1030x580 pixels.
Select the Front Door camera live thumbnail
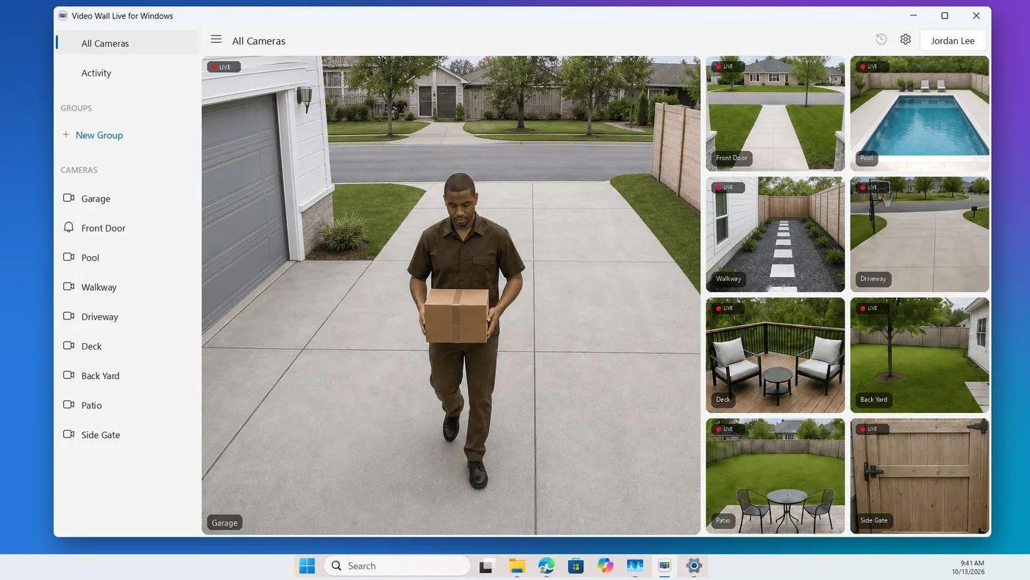click(775, 113)
